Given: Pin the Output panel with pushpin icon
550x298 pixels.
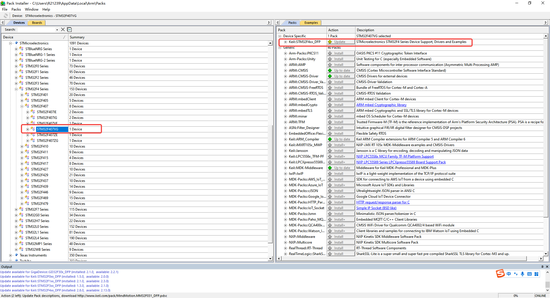Looking at the screenshot, I should [542, 266].
